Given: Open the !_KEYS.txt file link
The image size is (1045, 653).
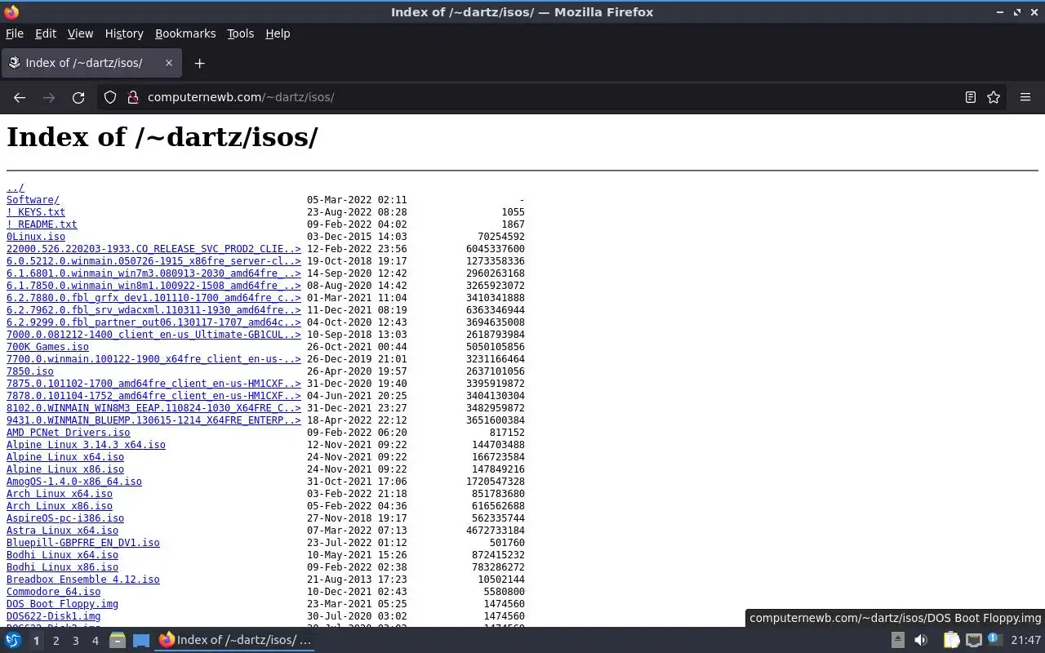Looking at the screenshot, I should point(36,212).
